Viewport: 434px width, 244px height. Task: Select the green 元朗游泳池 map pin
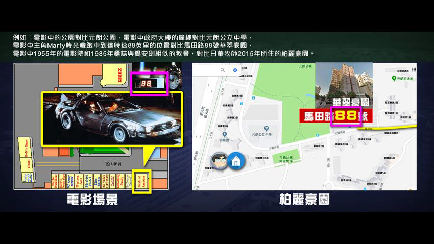[394, 78]
